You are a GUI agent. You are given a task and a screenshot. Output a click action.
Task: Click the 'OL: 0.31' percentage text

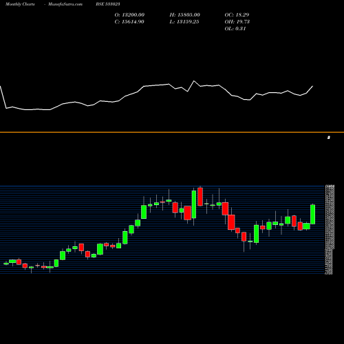tap(235, 28)
